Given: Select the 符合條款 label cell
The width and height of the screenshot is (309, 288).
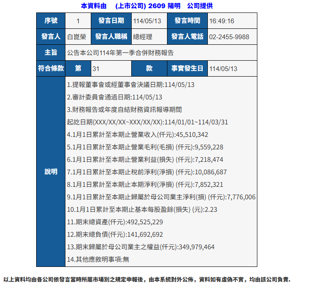Looking at the screenshot, I should [51, 68].
